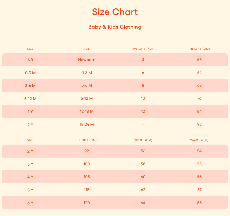Select the 3-6 M size label

point(30,86)
